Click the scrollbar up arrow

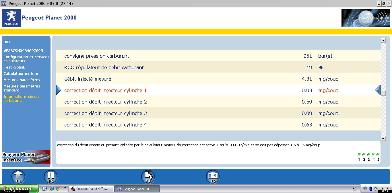[383, 40]
